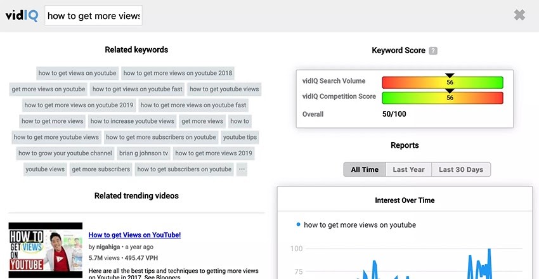Pick the 'how to increase youtube views' tag
This screenshot has width=539, height=279.
133,121
